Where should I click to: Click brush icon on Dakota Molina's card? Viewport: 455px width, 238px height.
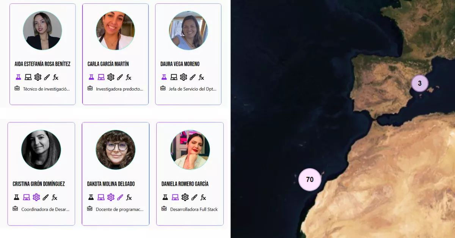pos(120,197)
